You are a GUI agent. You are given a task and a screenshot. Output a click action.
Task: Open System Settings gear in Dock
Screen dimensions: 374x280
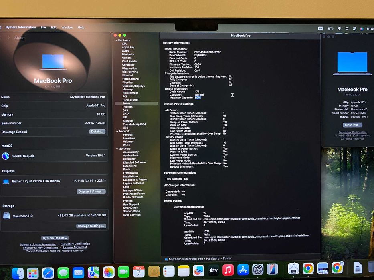258,270
